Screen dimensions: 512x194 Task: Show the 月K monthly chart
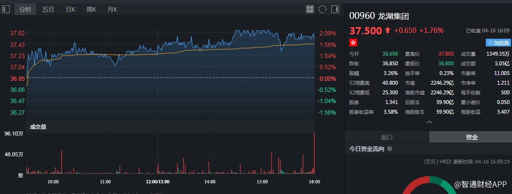(112, 9)
